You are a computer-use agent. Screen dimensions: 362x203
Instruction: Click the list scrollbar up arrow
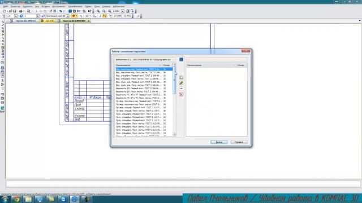click(x=174, y=65)
